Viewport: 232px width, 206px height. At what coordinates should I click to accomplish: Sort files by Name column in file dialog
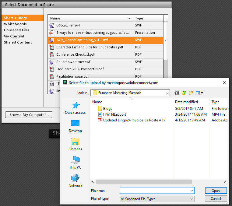point(132,102)
